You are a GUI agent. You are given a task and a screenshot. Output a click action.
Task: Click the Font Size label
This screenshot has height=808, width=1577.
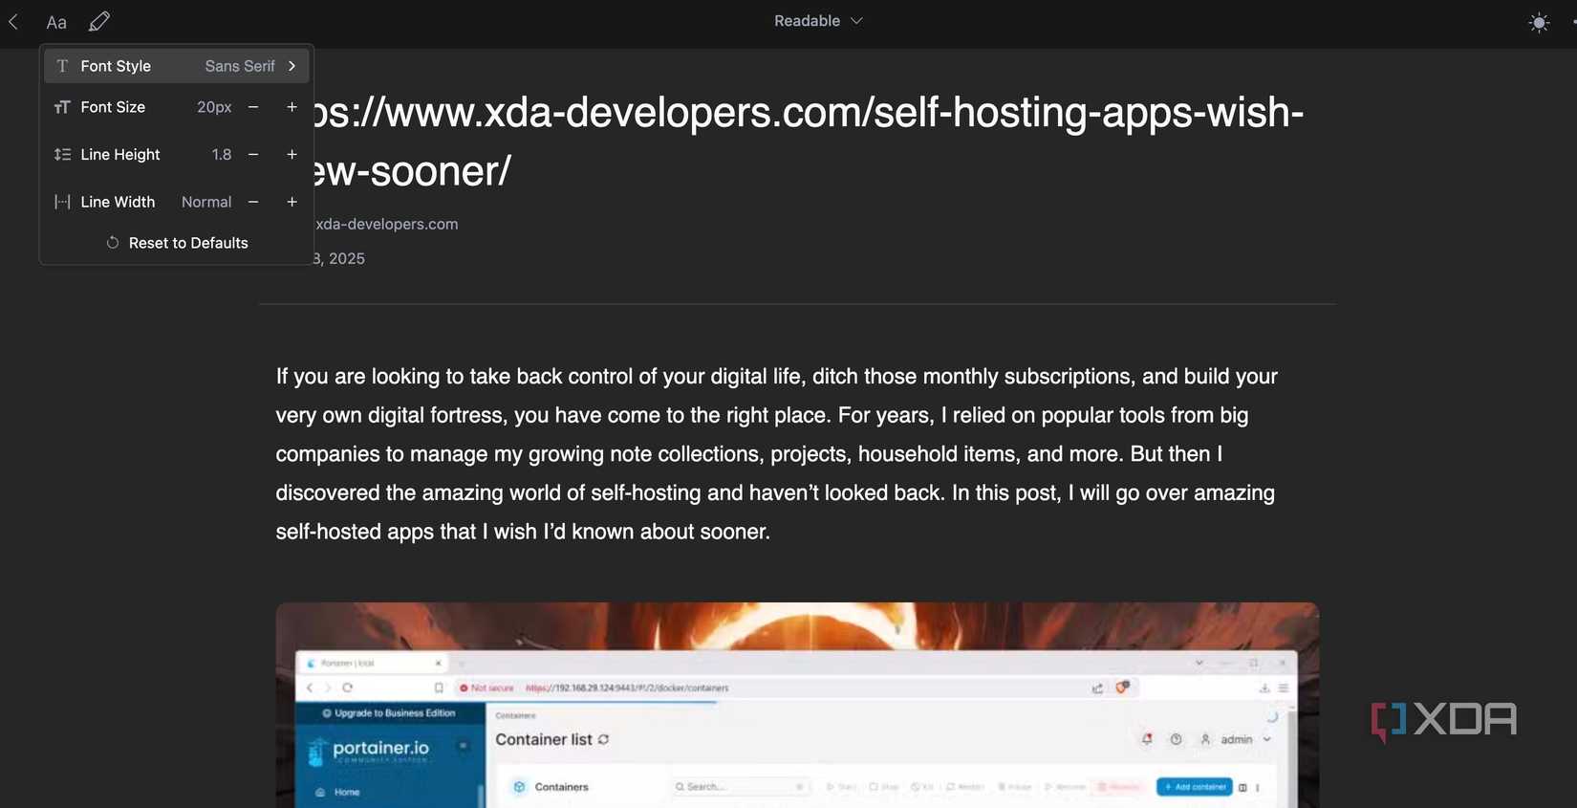(x=113, y=107)
